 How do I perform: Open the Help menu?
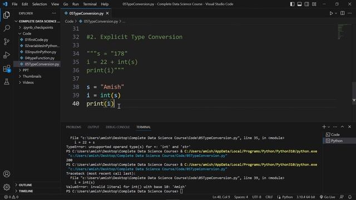(105, 4)
